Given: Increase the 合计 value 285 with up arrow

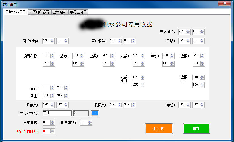Looking at the screenshot, I should [66, 87].
